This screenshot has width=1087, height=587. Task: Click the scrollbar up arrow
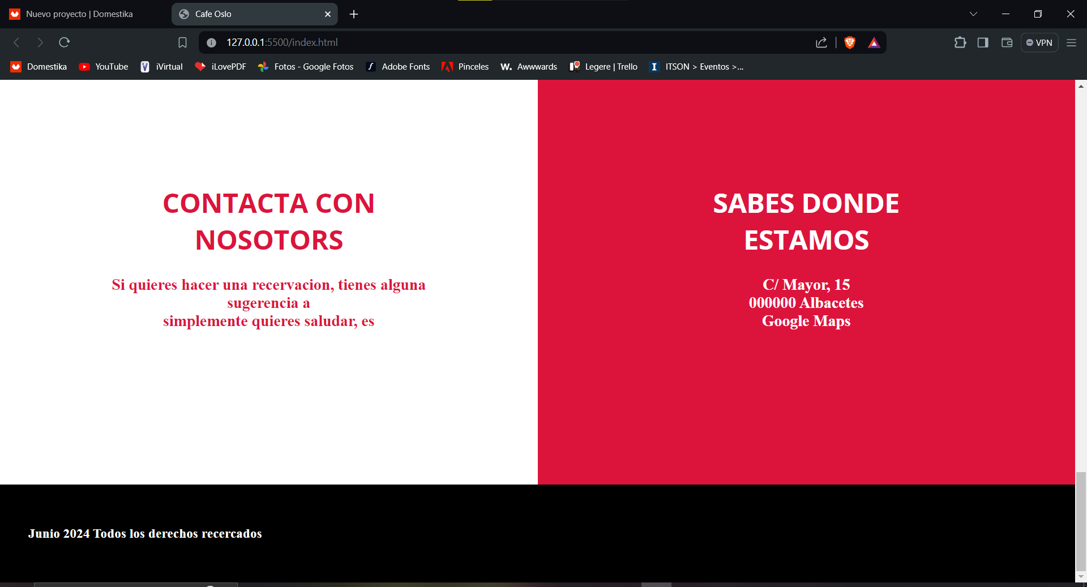[x=1081, y=87]
